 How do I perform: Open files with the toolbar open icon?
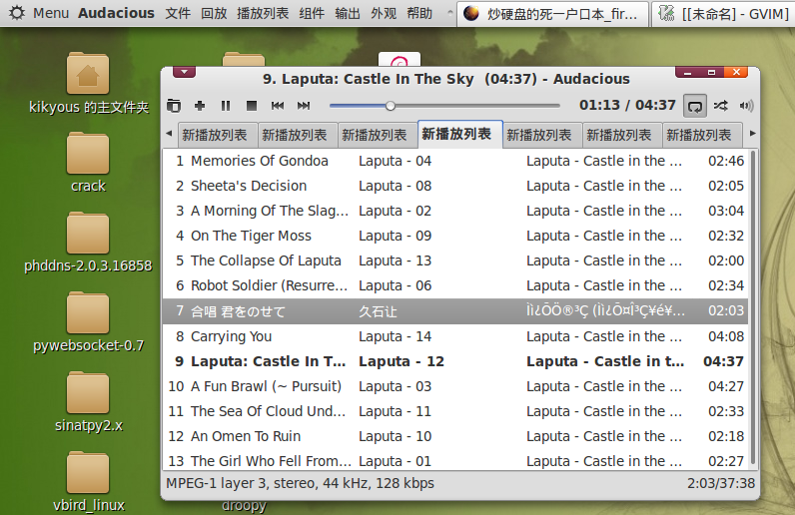point(174,106)
